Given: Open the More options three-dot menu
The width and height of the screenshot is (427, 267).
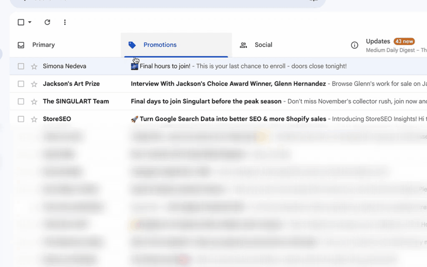Looking at the screenshot, I should 65,22.
